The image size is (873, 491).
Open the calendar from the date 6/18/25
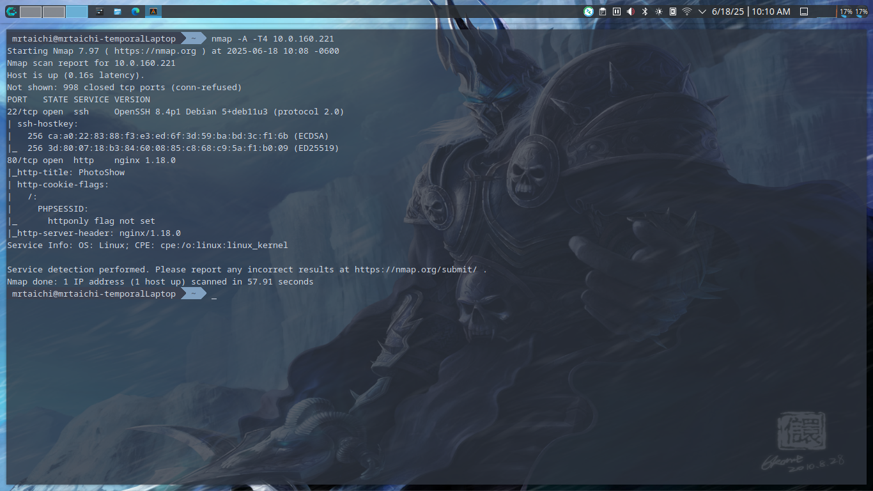tap(728, 12)
